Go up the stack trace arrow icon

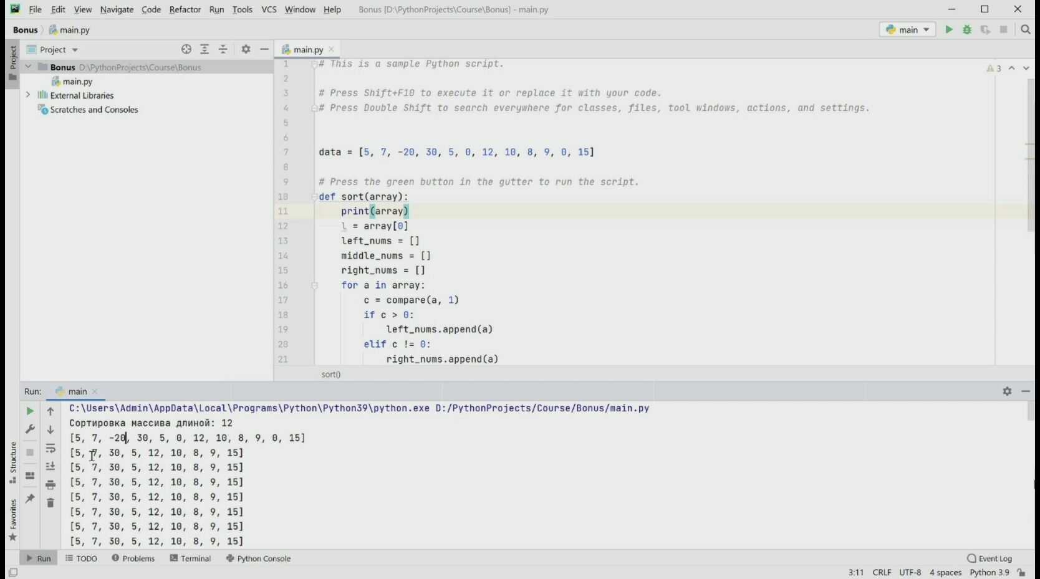(51, 411)
